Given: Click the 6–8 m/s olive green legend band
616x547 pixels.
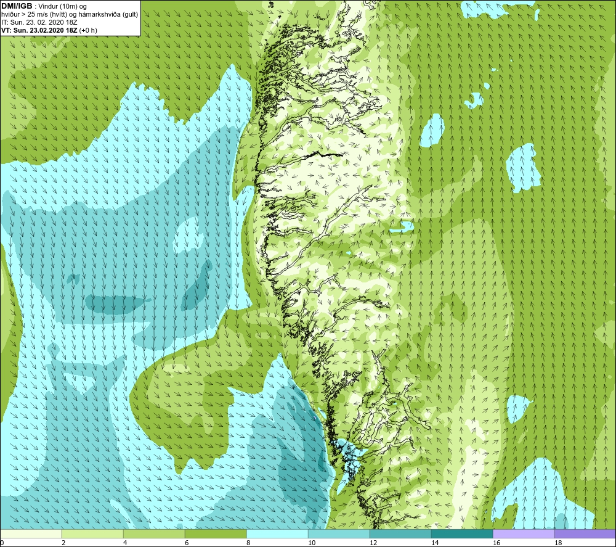Looking at the screenshot, I should point(216,533).
